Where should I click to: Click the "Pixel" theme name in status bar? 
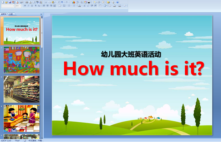coord(17,141)
